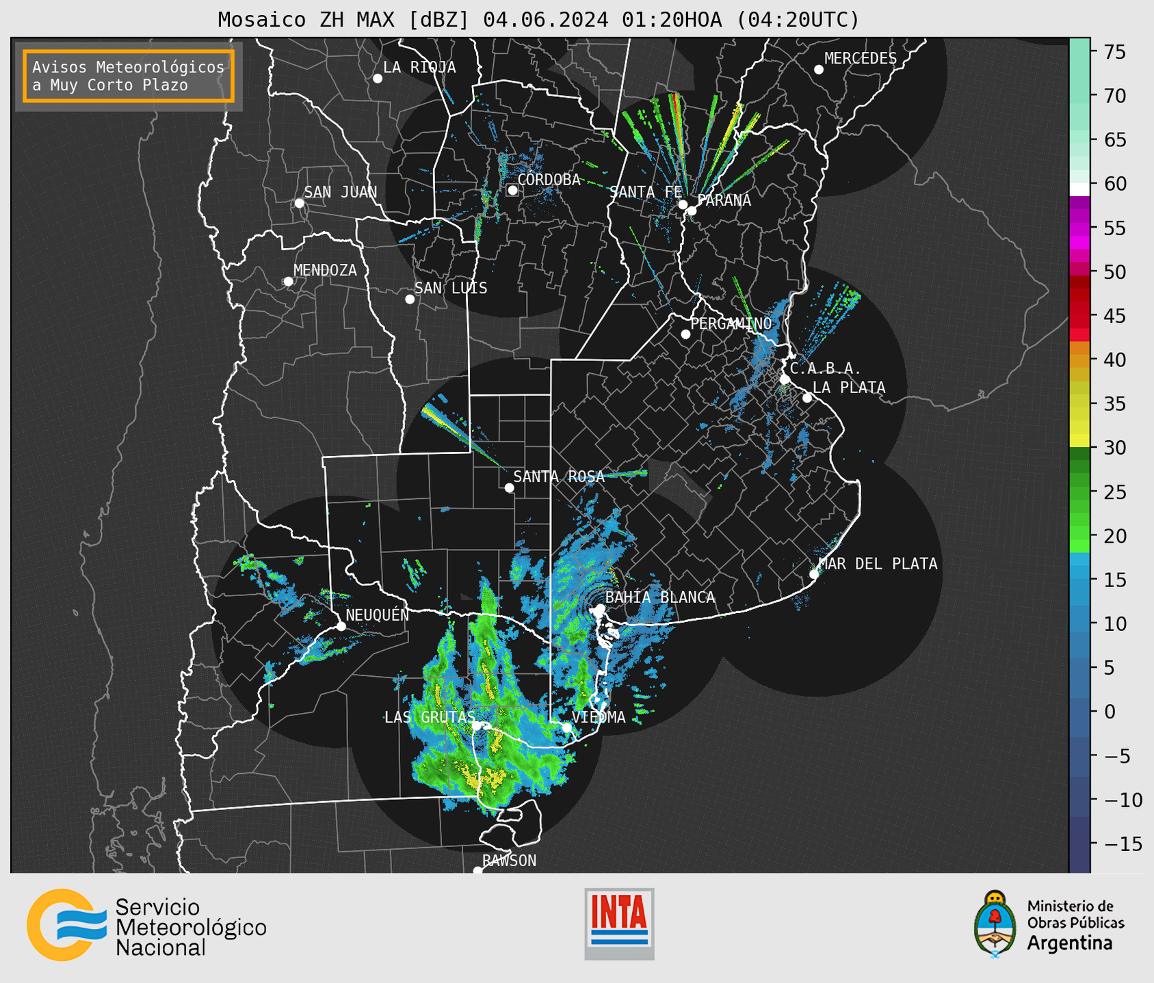Click the Servicio Meteorológico Nacional logo
Image resolution: width=1154 pixels, height=983 pixels.
point(146,925)
